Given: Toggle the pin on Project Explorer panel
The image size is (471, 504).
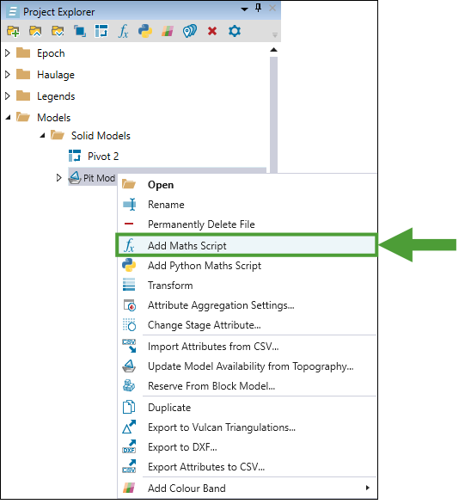Looking at the screenshot, I should pos(259,8).
